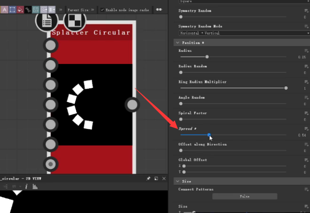Open the Square pattern dropdown at the top
This screenshot has width=310, height=213.
tap(244, 1)
